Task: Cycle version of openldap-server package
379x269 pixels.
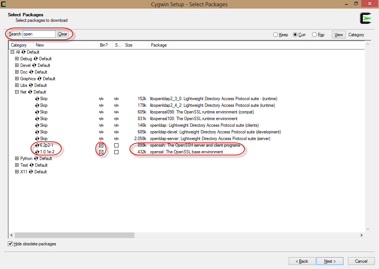Action: pos(37,139)
